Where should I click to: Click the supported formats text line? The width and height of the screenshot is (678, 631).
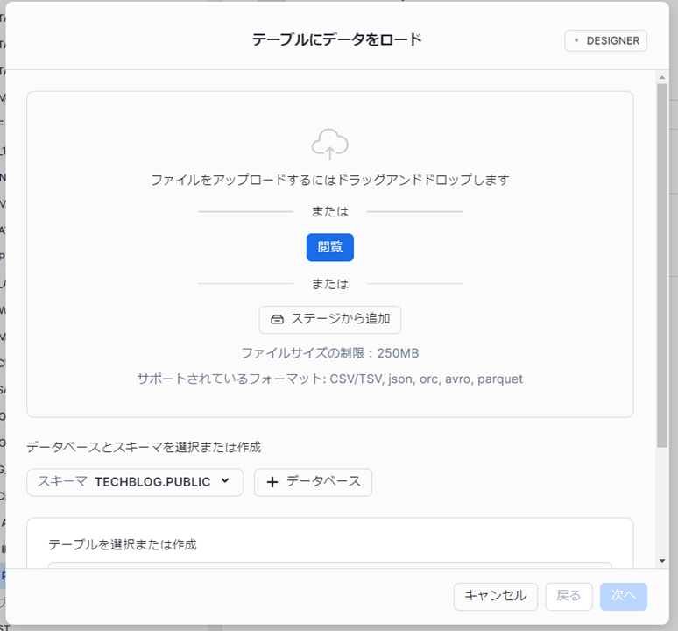329,379
